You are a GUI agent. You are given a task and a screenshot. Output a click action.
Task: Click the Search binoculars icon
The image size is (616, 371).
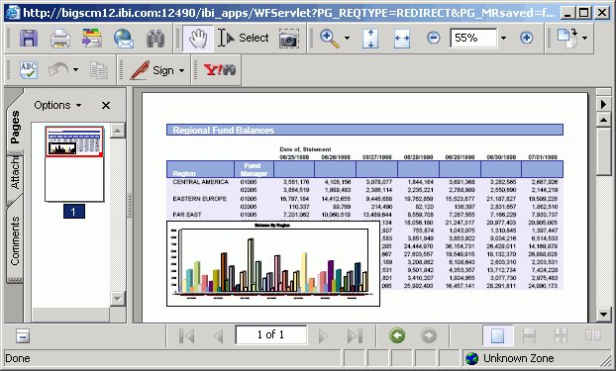click(155, 39)
